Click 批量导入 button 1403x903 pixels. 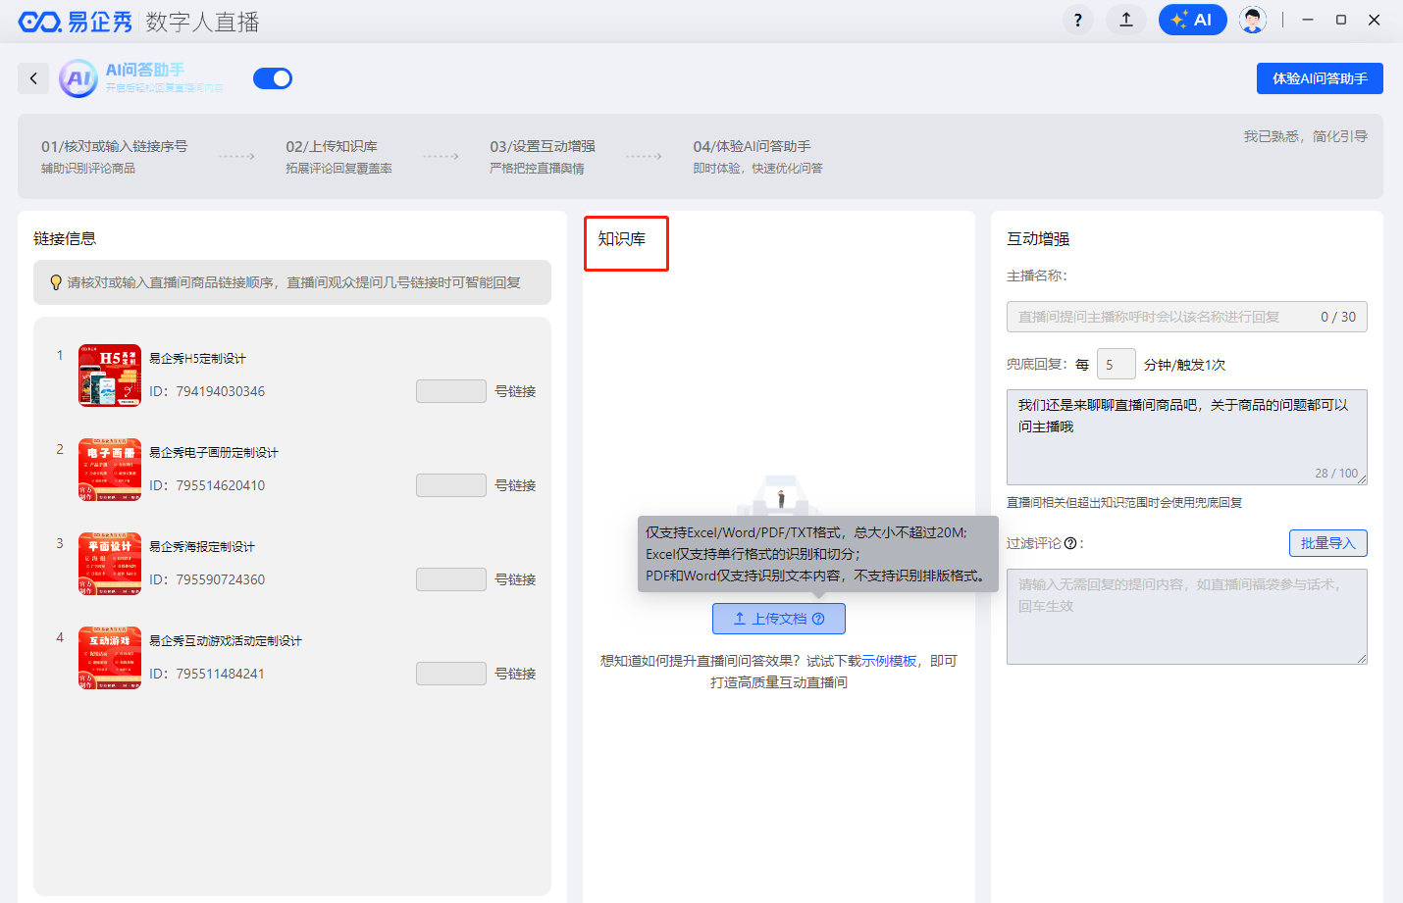(1327, 543)
